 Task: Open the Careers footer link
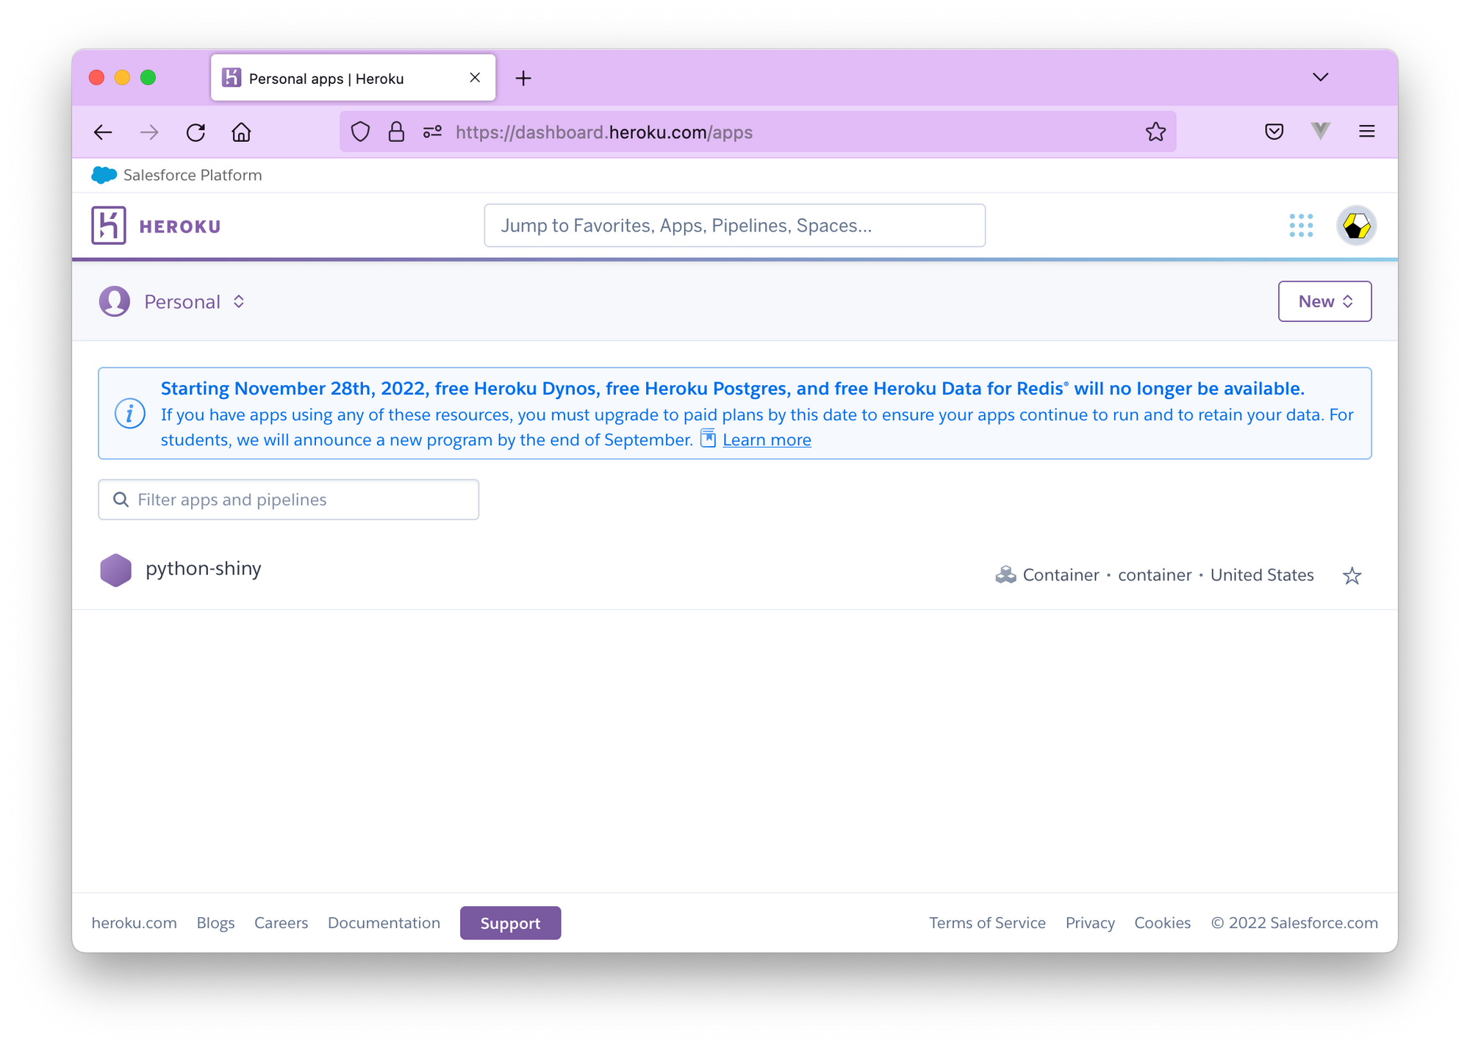[x=281, y=923]
